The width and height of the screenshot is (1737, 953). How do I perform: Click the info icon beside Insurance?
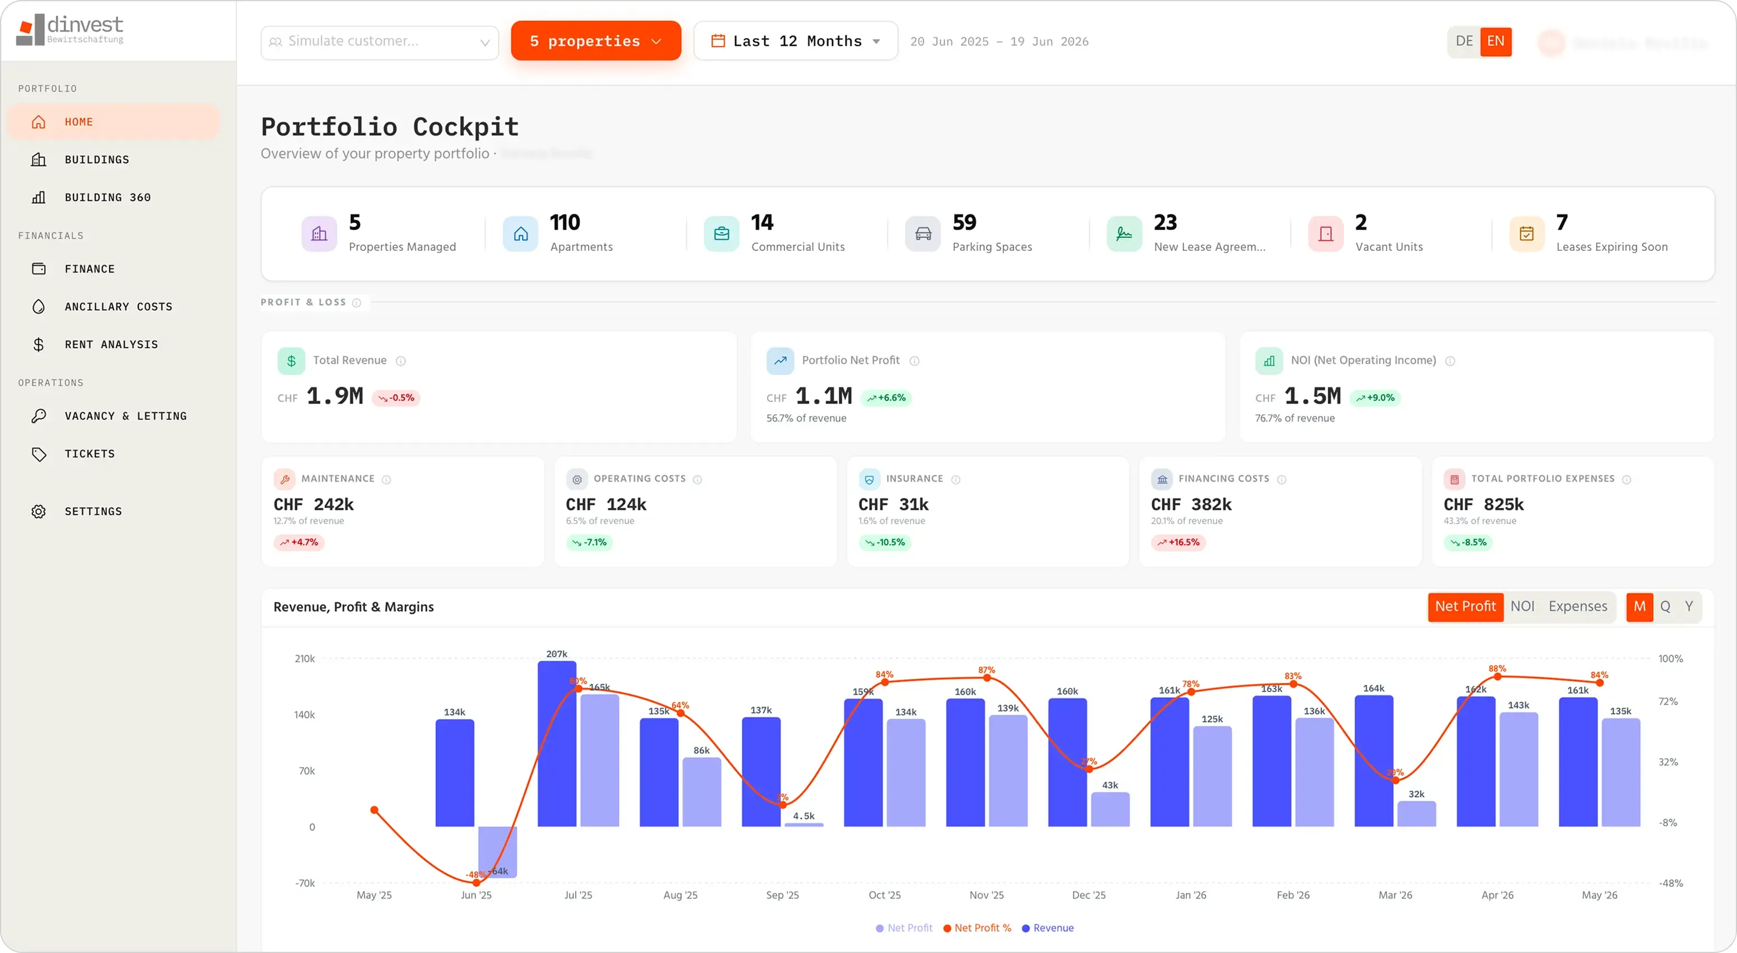[x=955, y=479]
